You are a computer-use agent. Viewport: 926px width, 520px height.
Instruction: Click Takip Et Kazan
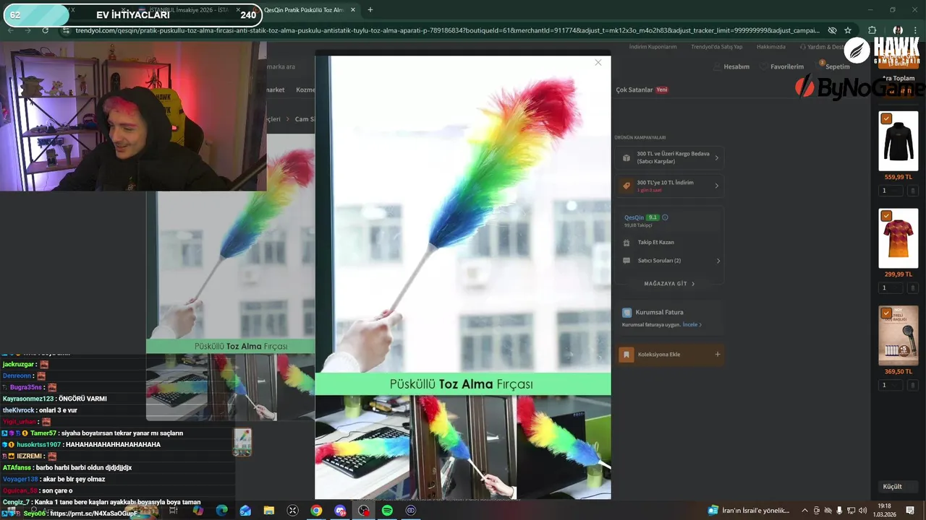click(655, 242)
